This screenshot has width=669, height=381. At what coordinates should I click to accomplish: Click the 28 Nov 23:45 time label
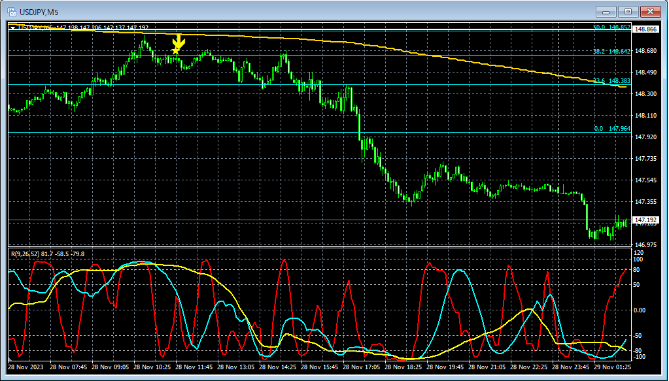pos(571,367)
